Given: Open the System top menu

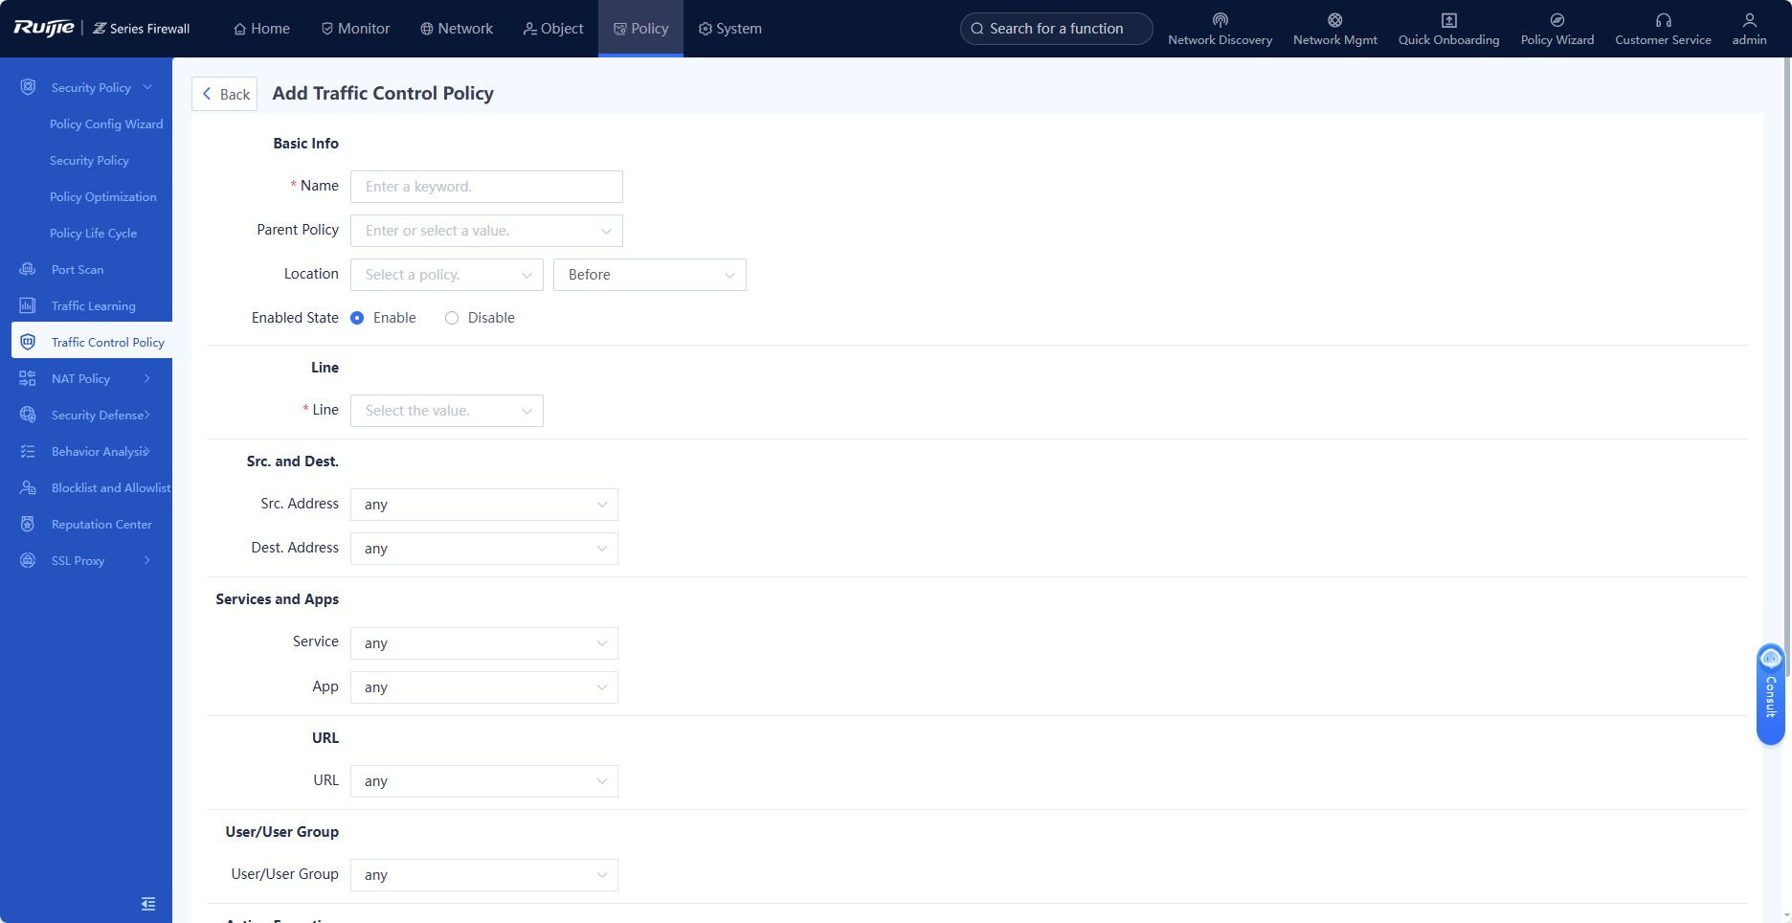Looking at the screenshot, I should (x=729, y=29).
